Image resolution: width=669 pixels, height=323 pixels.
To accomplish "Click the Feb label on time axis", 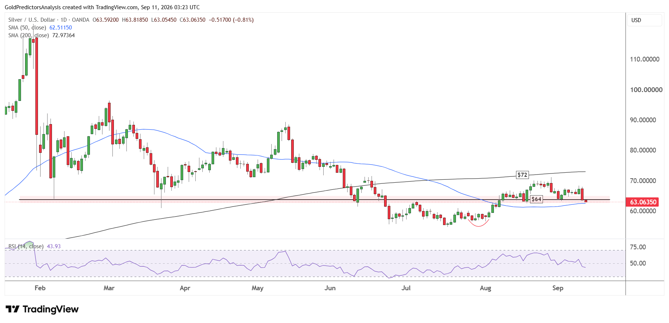I will pyautogui.click(x=40, y=288).
